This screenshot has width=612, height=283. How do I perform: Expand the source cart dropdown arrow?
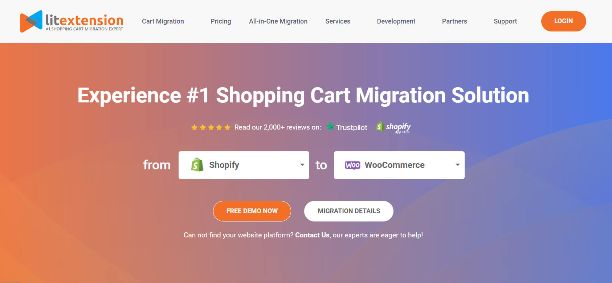pyautogui.click(x=302, y=165)
